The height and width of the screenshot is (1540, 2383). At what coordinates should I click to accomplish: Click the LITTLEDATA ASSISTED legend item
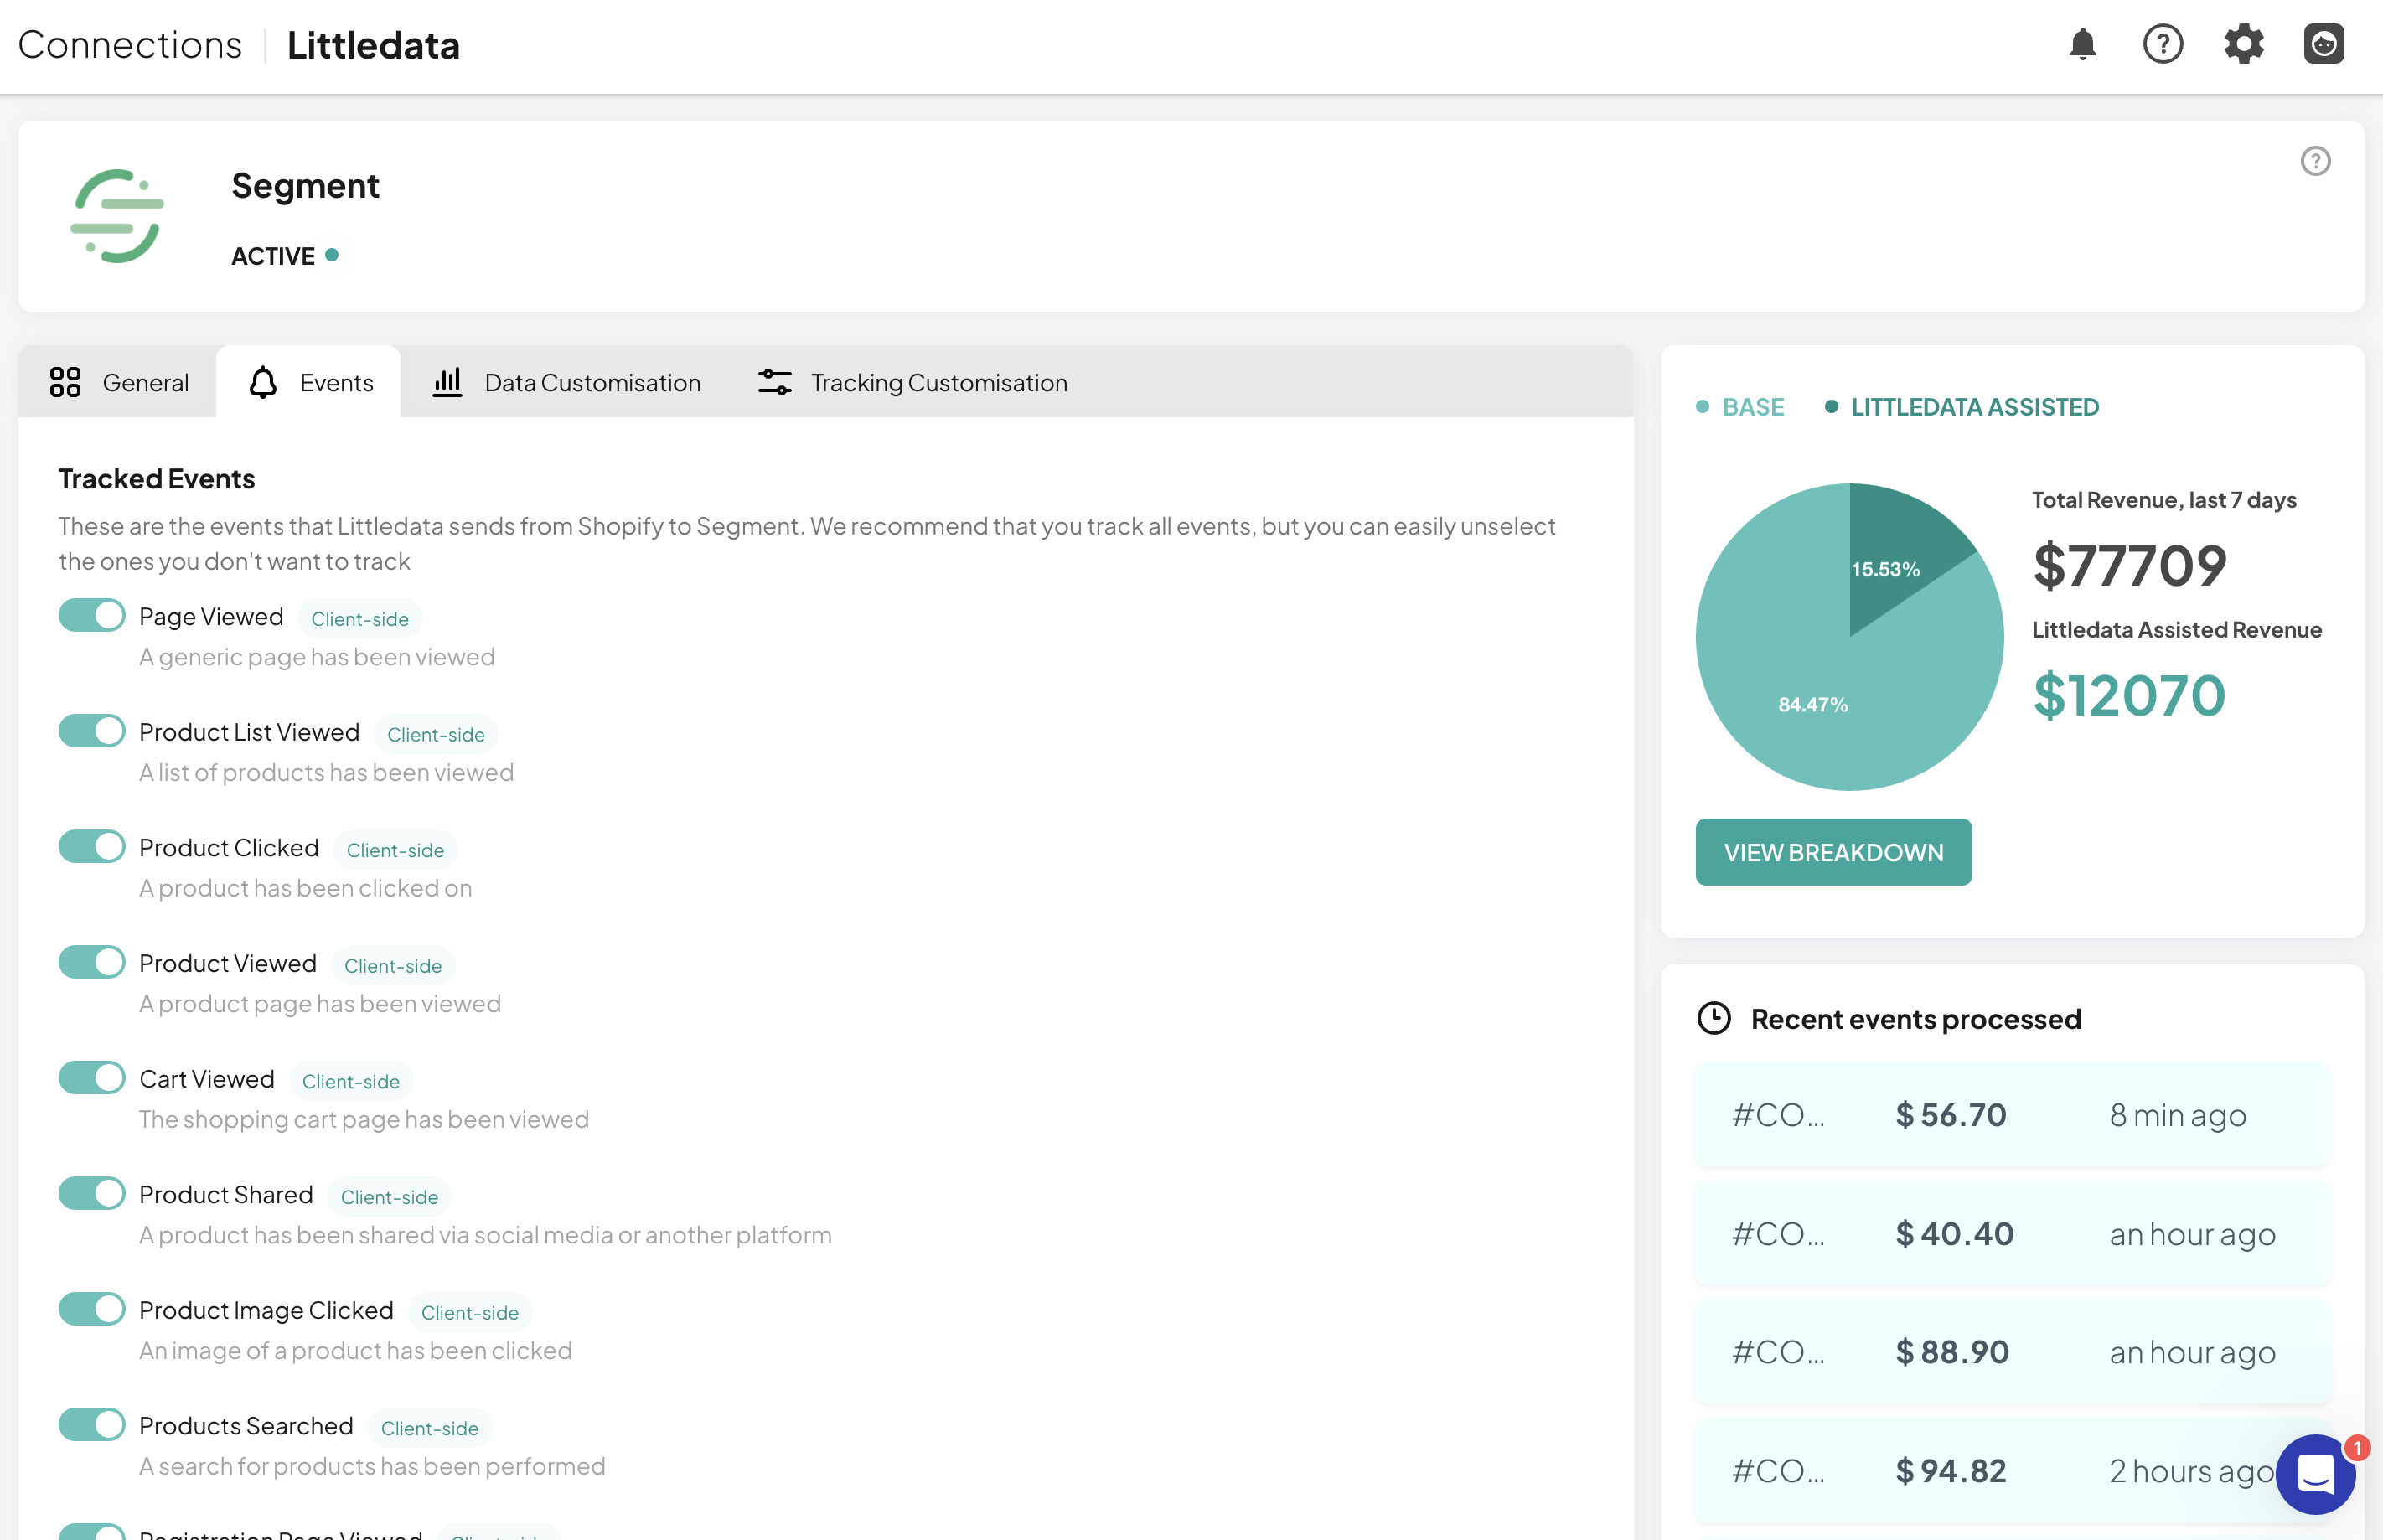[1962, 407]
